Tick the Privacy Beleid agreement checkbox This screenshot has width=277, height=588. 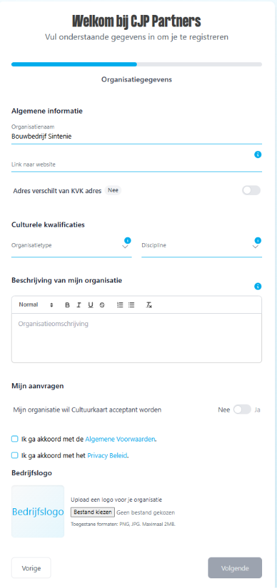(15, 455)
